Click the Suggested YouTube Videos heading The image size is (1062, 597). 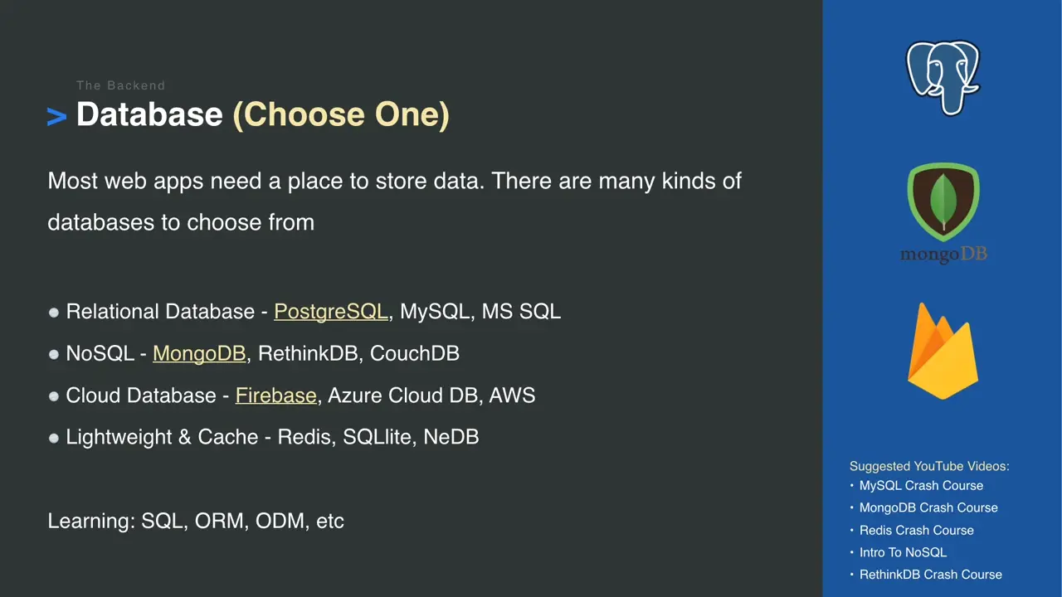(x=929, y=466)
